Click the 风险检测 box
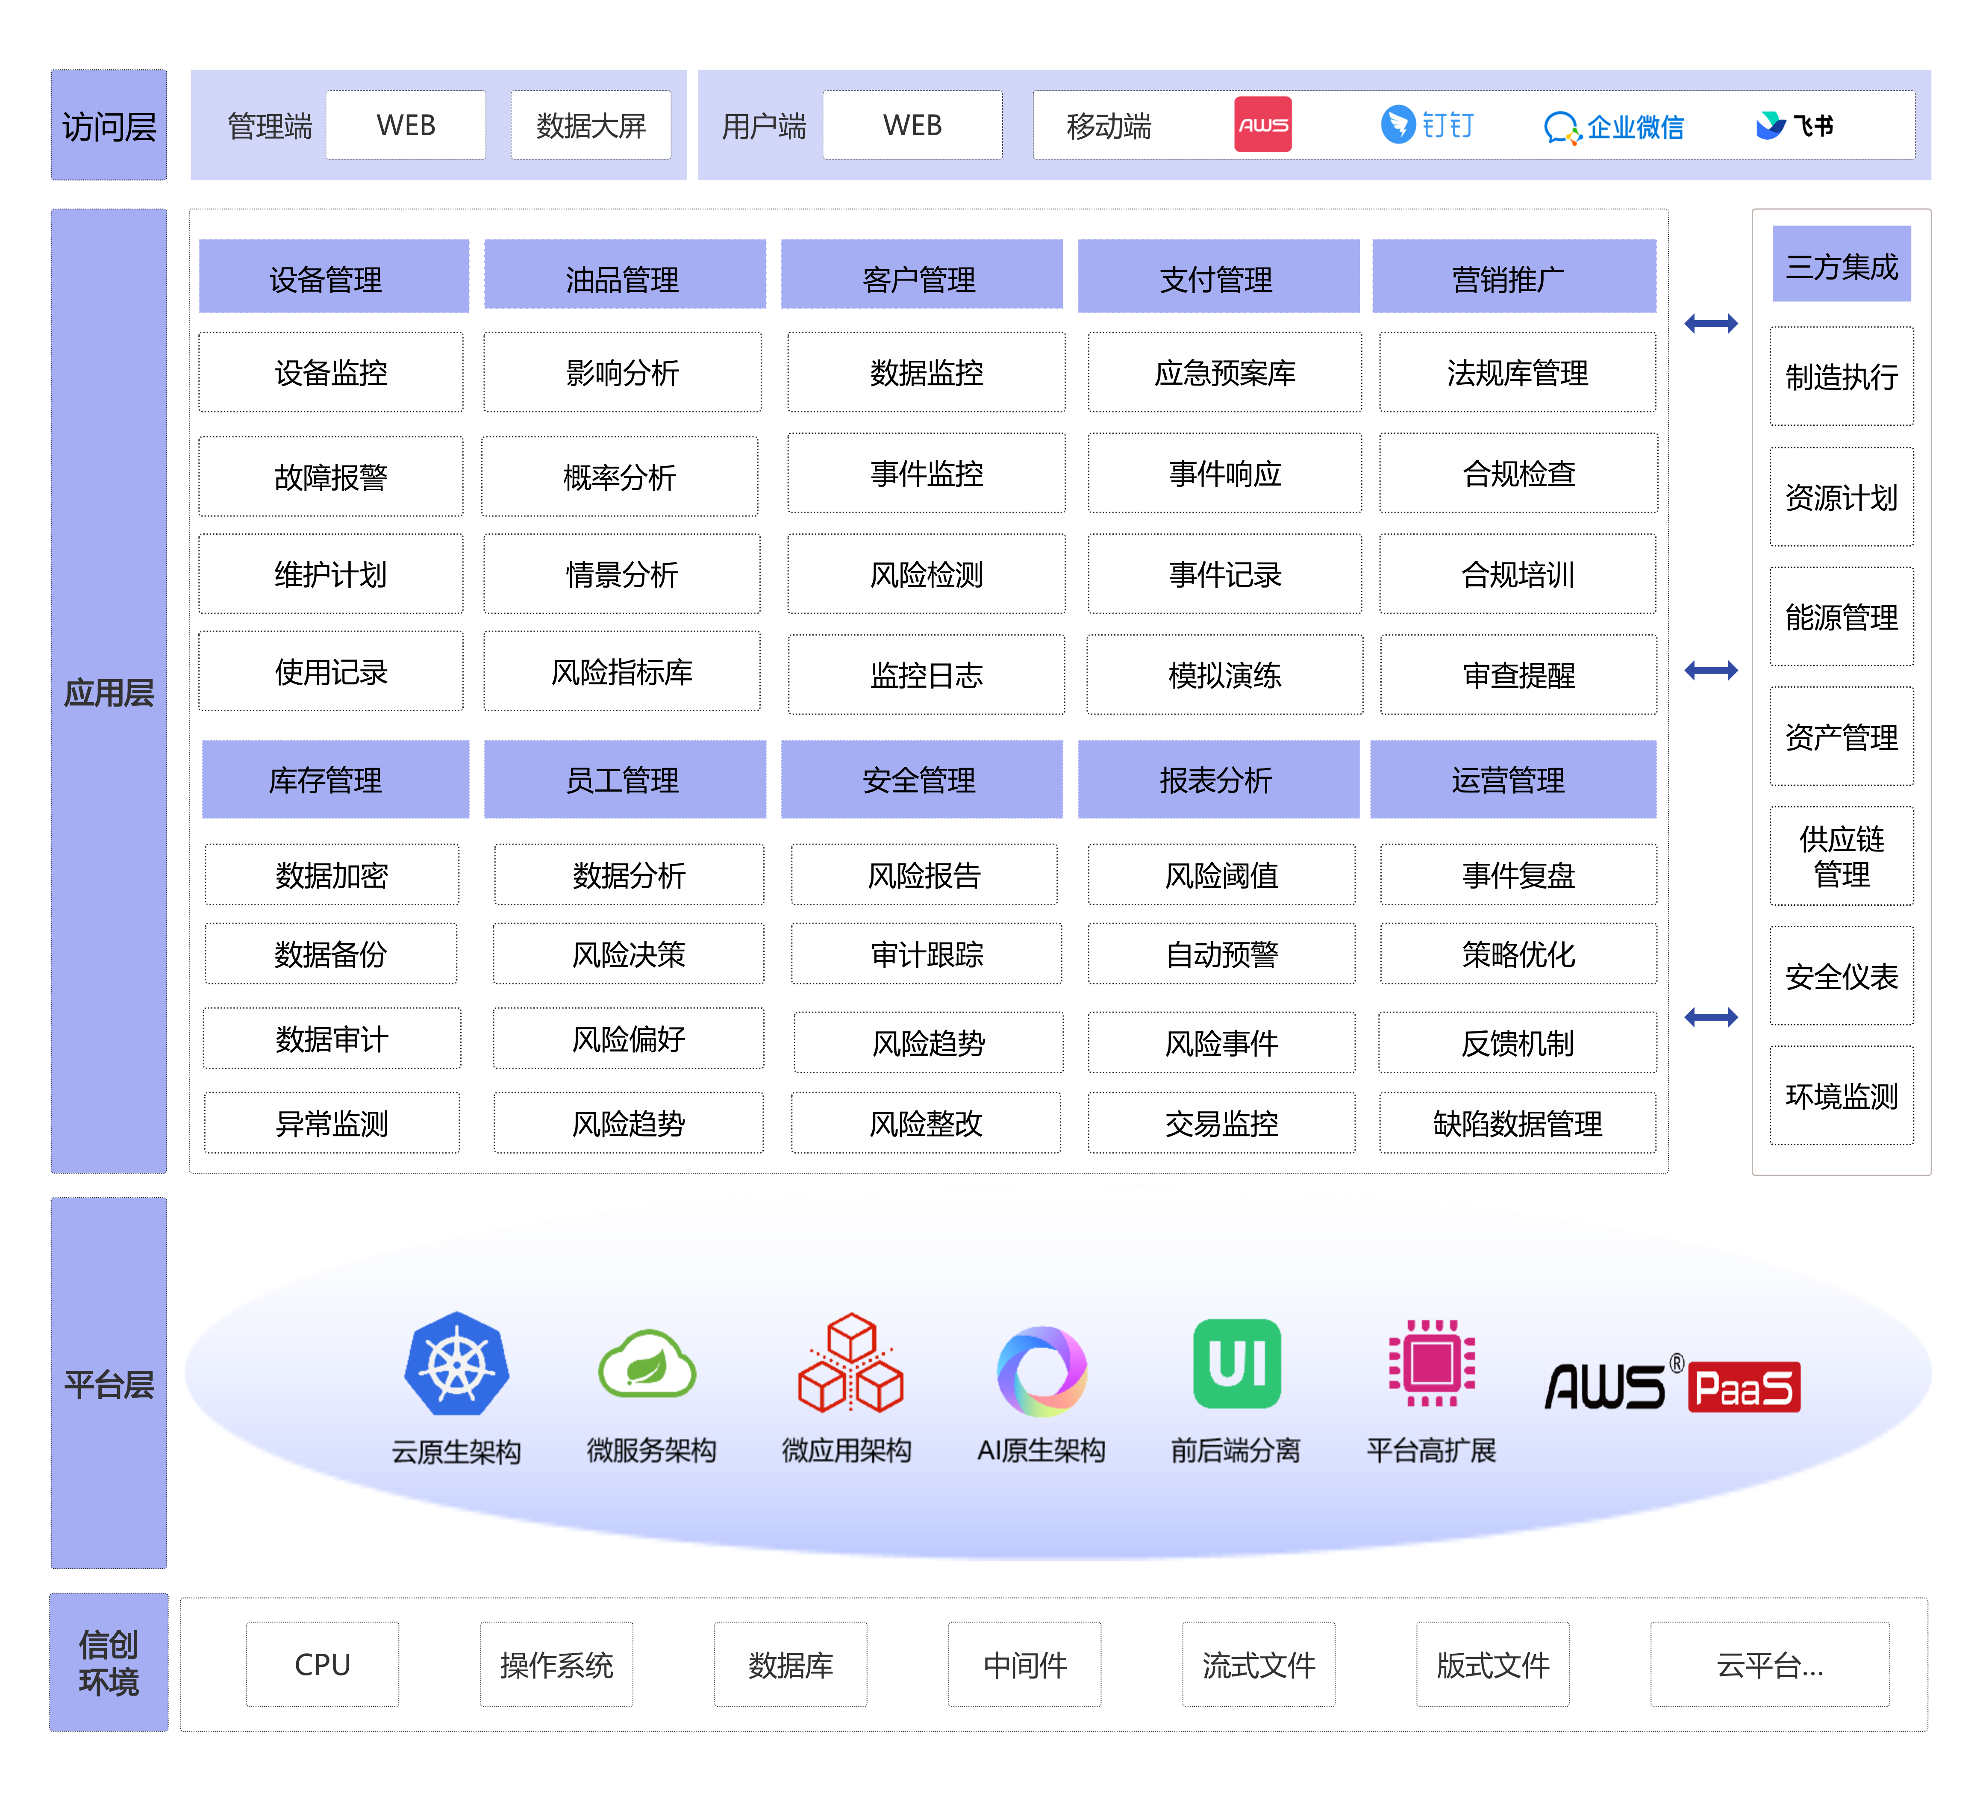Screen dimensions: 1977x1802 click(927, 574)
